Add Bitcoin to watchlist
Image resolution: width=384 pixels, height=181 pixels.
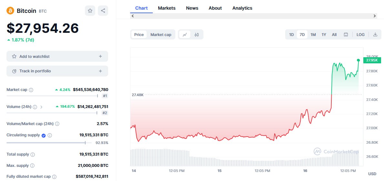[x=57, y=56]
